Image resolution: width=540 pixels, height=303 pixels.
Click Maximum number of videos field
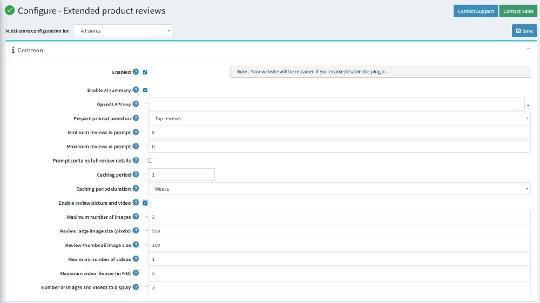tap(339, 259)
